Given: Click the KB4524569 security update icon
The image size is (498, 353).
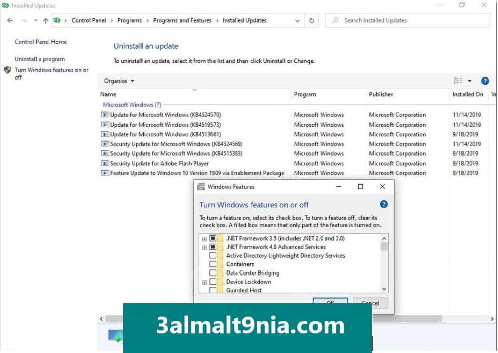Looking at the screenshot, I should coord(105,144).
